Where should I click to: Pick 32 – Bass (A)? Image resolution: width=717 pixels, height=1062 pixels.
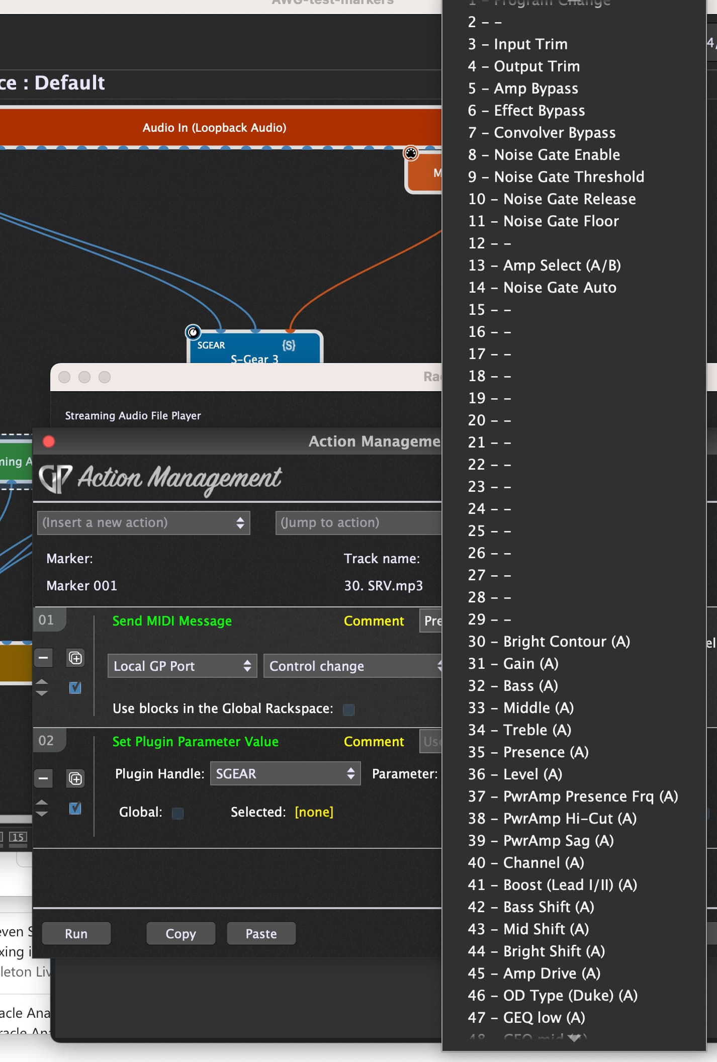(x=574, y=685)
